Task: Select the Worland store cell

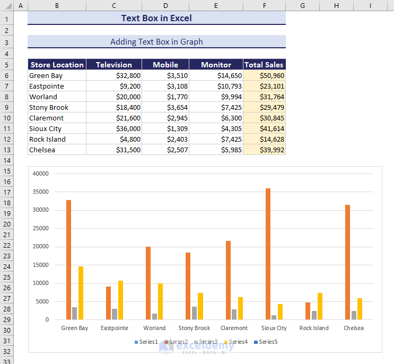Action: pyautogui.click(x=57, y=97)
